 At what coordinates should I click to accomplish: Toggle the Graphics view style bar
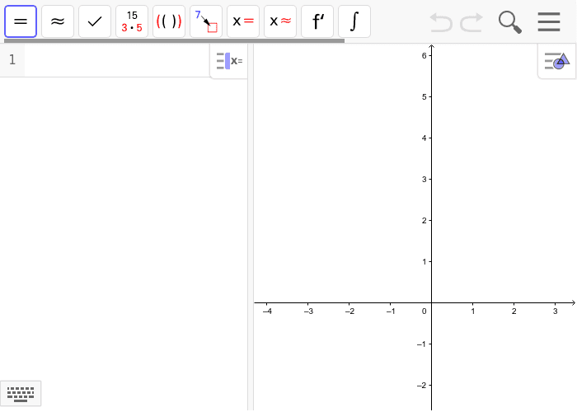pos(556,61)
